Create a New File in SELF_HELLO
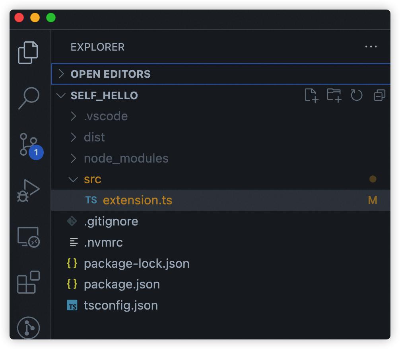Screen dimensions: 400x349 [x=311, y=95]
